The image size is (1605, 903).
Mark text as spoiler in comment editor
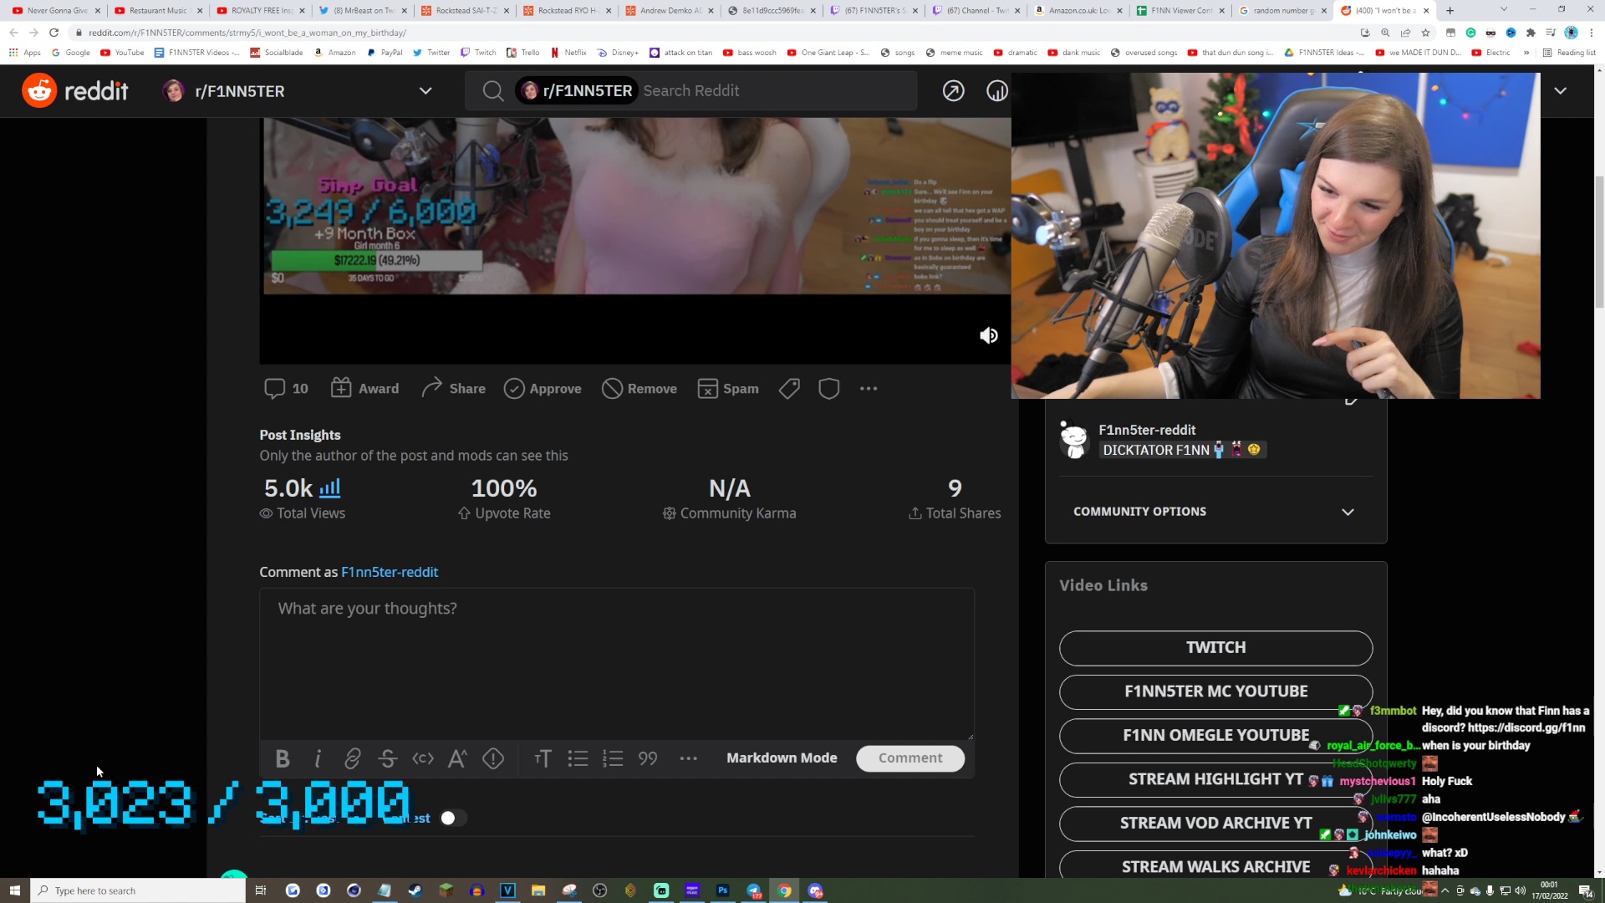pyautogui.click(x=493, y=758)
